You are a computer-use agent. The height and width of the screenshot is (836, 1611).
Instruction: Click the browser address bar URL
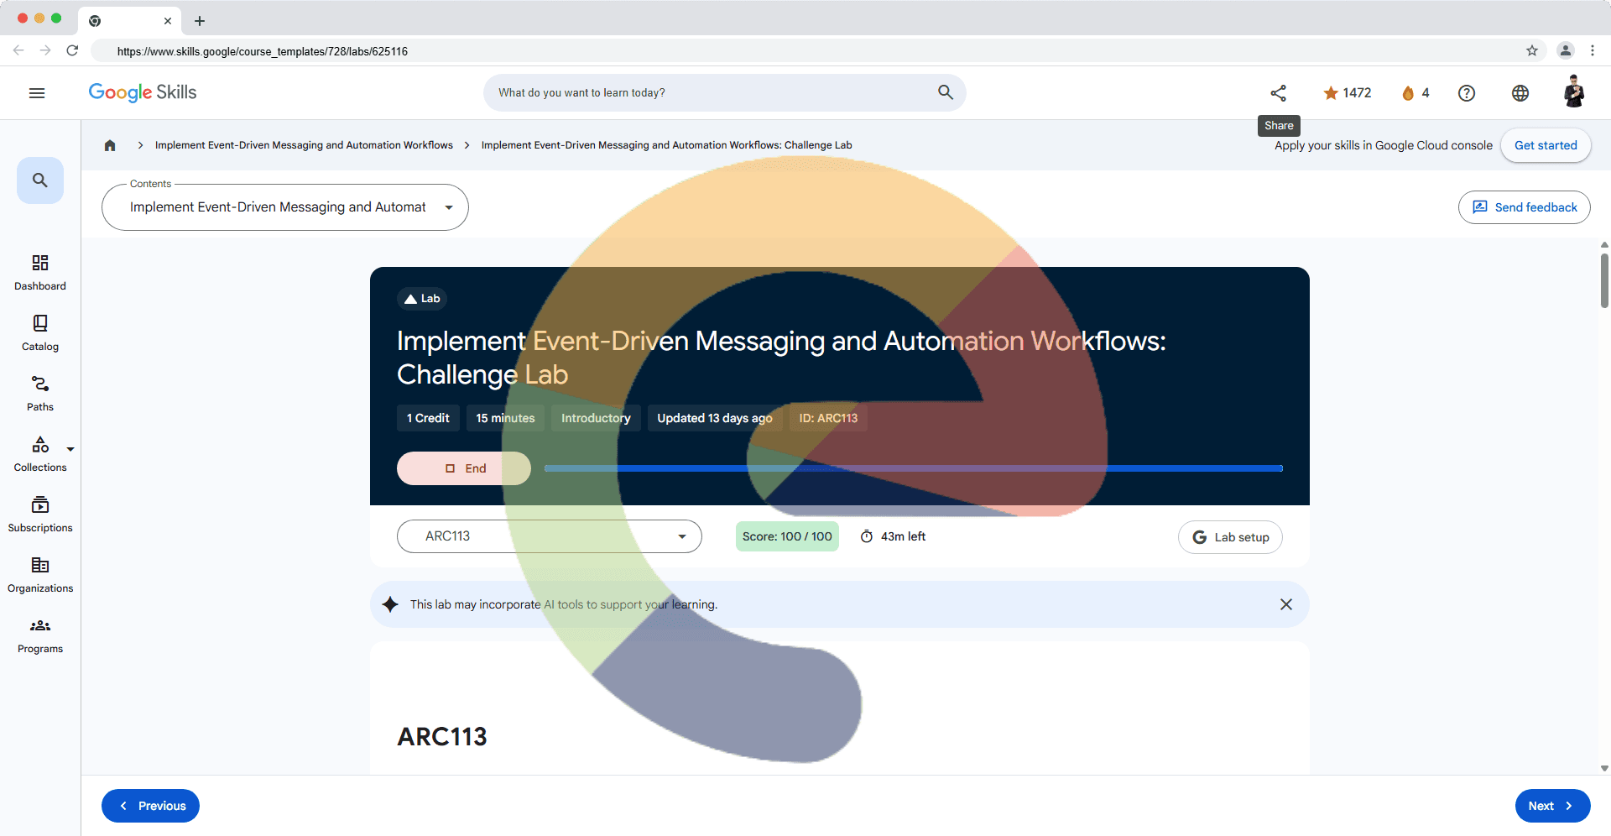click(x=263, y=51)
